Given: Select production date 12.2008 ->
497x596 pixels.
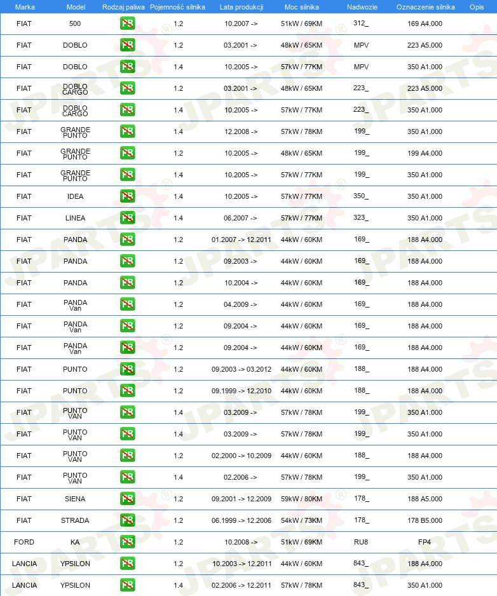Looking at the screenshot, I should 241,132.
